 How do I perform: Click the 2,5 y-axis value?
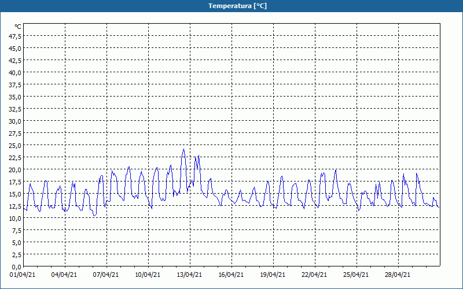point(17,254)
